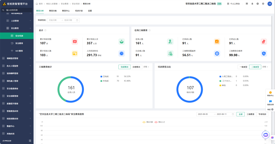Expand 视频监控管理 sidebar menu

click(x=17, y=58)
